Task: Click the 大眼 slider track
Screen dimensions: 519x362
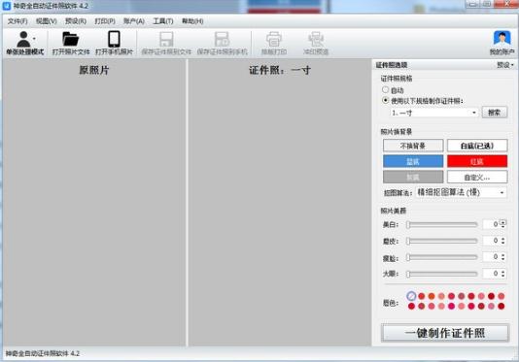Action: click(x=442, y=274)
